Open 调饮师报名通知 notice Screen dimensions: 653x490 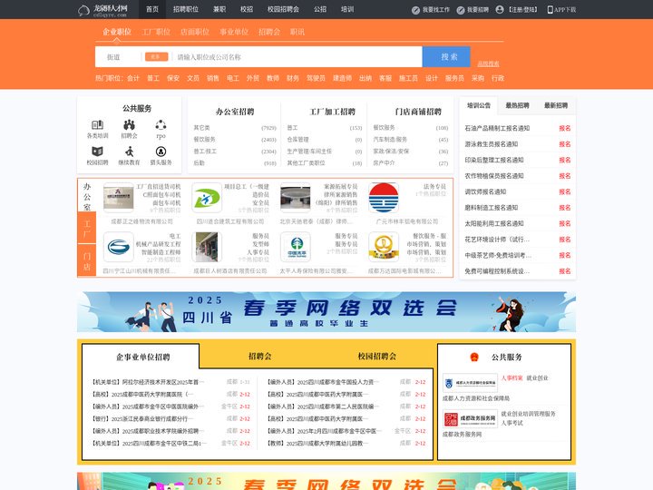point(485,191)
